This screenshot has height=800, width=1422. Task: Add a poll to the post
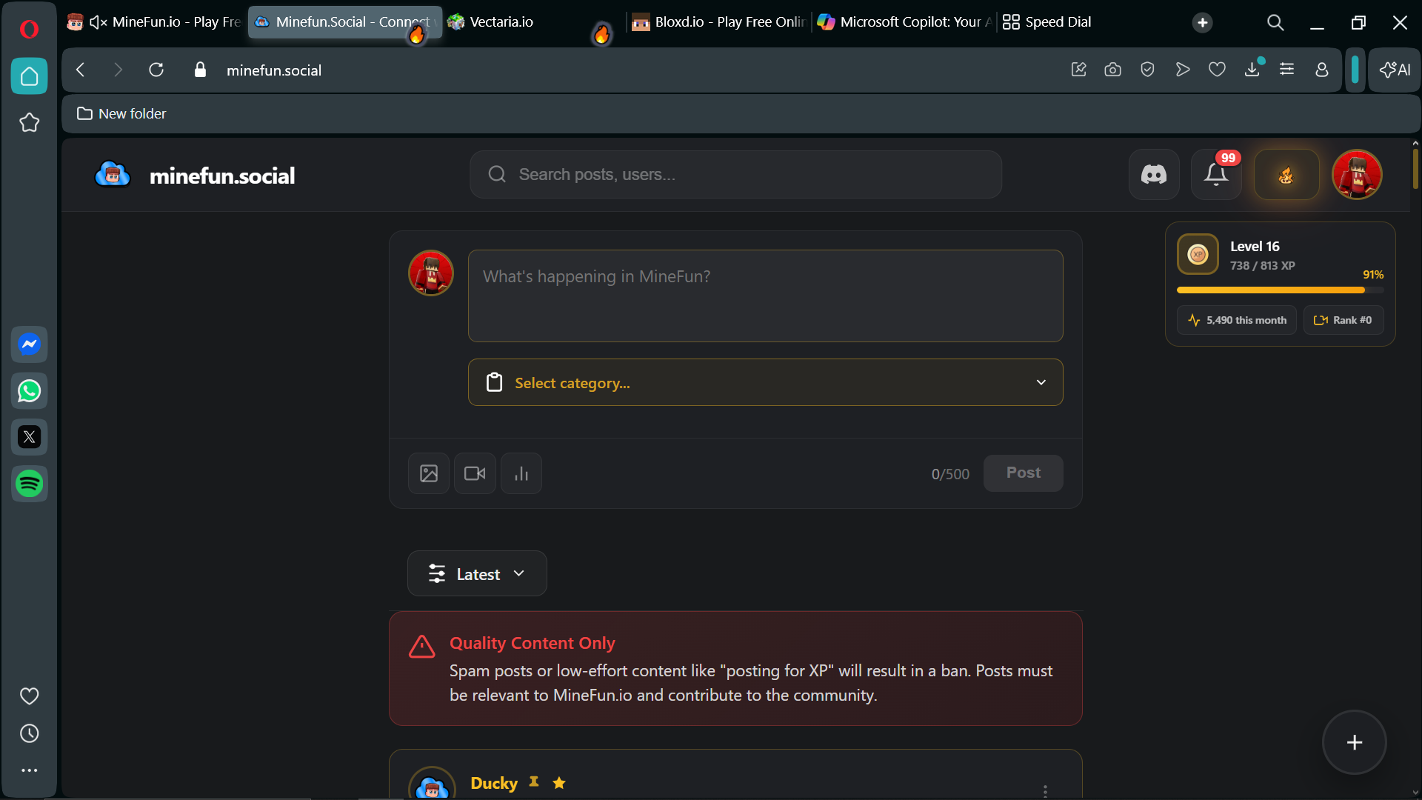521,473
